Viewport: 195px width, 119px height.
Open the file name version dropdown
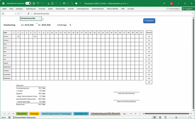128,4
